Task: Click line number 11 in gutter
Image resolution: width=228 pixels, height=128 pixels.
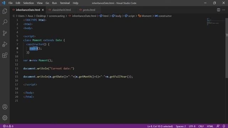Action: 16,60
